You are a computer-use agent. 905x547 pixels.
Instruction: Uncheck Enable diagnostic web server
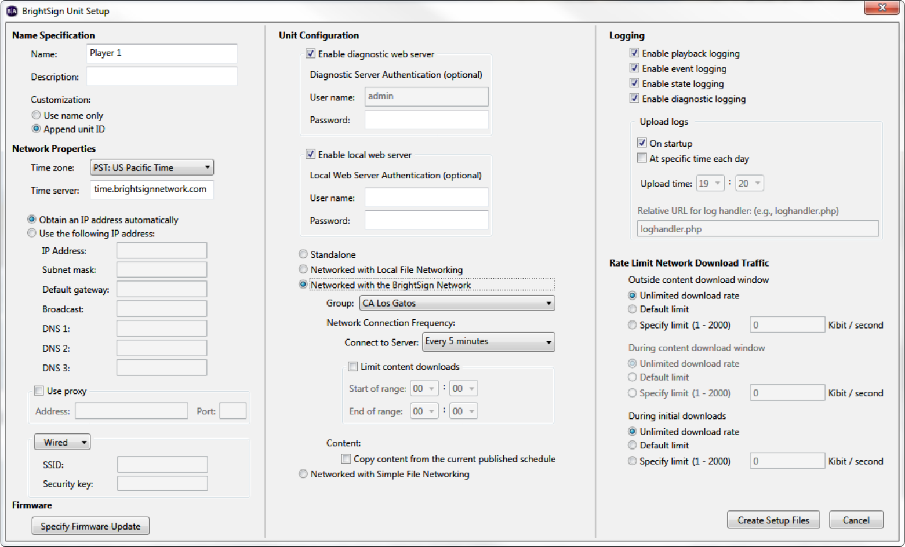pyautogui.click(x=311, y=54)
